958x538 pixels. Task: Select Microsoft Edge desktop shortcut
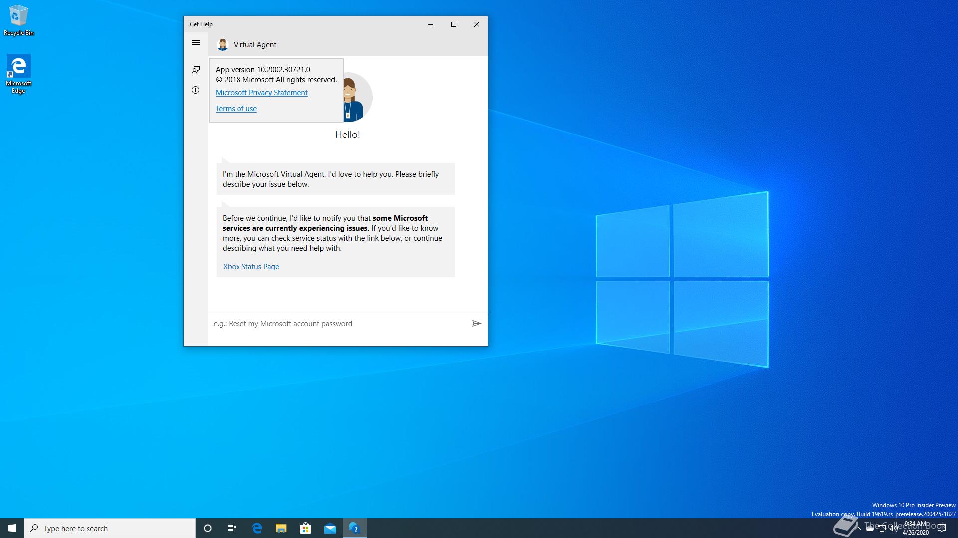[x=19, y=74]
